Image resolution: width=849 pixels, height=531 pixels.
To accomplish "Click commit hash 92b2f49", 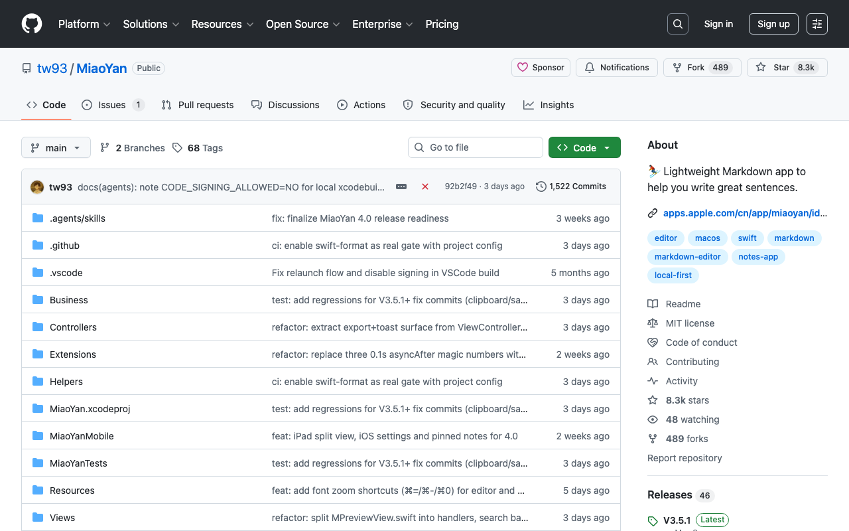I will (x=460, y=187).
